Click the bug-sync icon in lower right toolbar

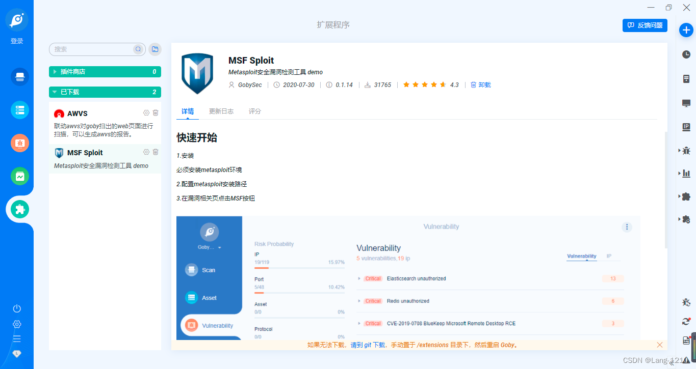pos(686,302)
